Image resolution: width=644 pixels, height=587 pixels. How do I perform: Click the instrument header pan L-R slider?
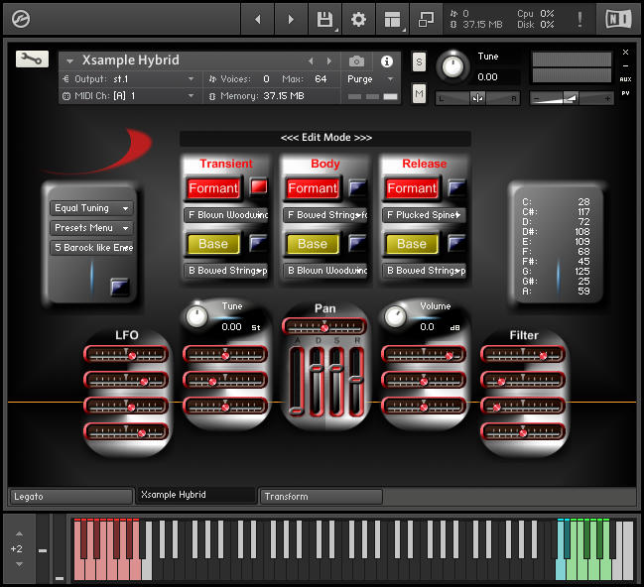pos(477,98)
